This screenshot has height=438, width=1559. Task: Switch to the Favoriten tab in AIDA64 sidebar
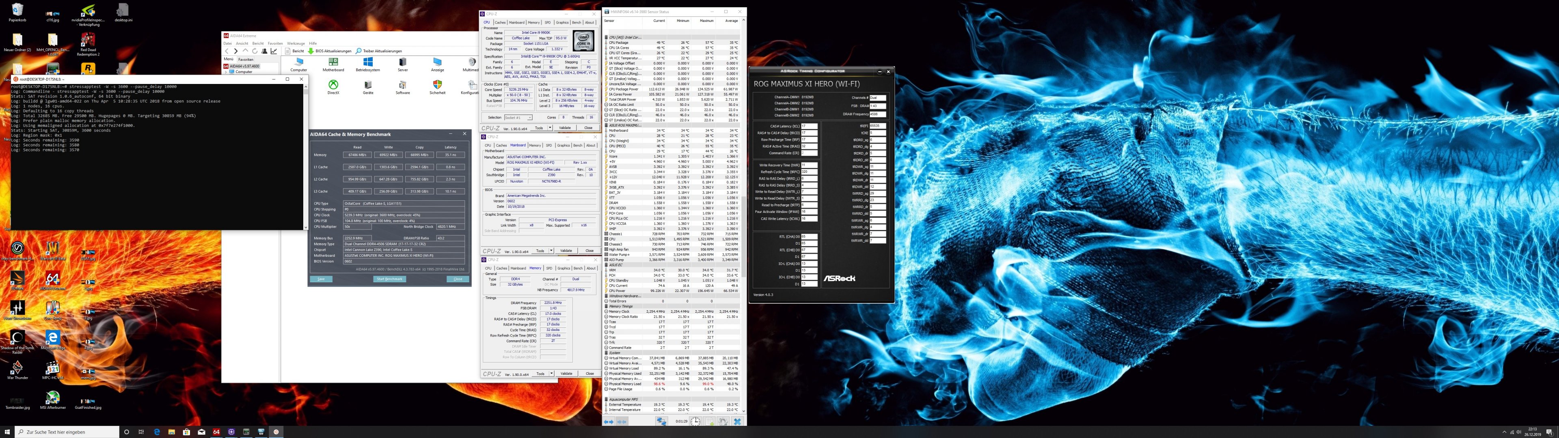tap(246, 60)
